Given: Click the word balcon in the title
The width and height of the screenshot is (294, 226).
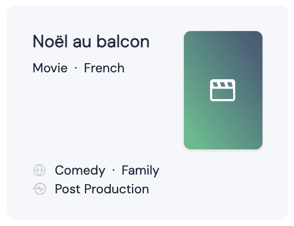Looking at the screenshot, I should pyautogui.click(x=123, y=42).
